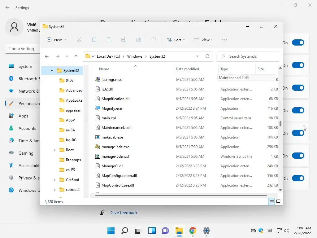Open System category in Settings sidebar
This screenshot has width=317, height=238.
tap(23, 66)
